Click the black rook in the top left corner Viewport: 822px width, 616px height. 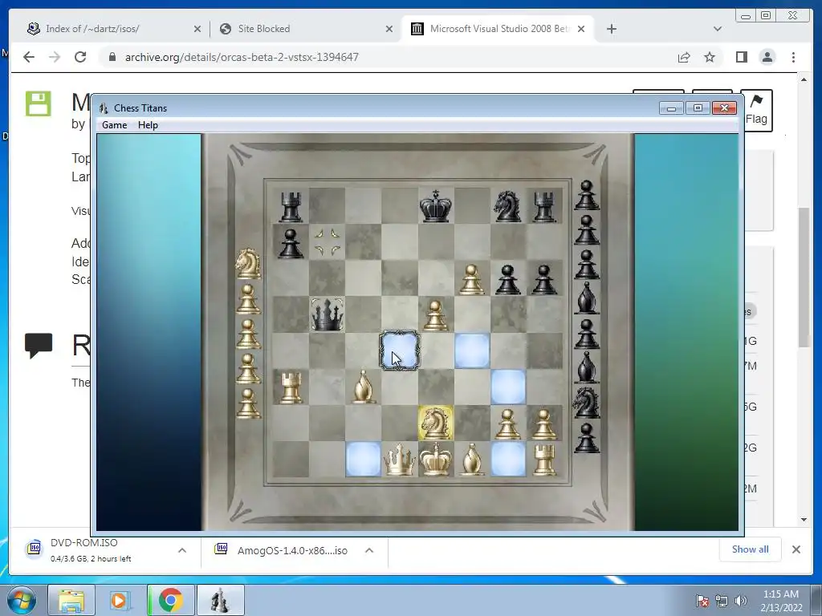(291, 206)
